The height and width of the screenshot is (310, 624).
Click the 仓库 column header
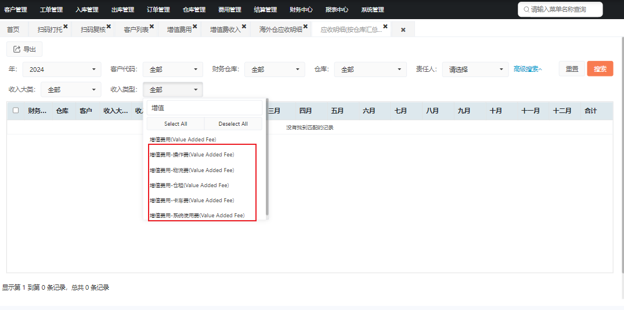point(62,111)
